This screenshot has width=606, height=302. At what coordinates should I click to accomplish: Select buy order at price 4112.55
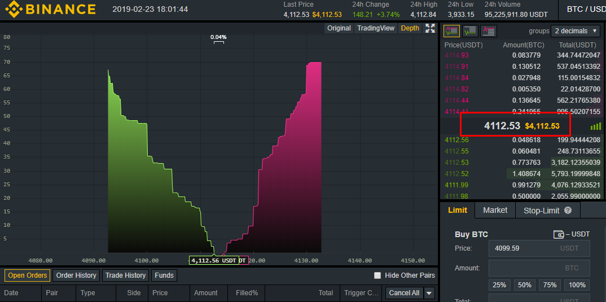point(523,151)
